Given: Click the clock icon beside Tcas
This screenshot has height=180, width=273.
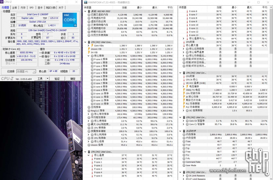Looking at the screenshot, I should click(184, 141).
